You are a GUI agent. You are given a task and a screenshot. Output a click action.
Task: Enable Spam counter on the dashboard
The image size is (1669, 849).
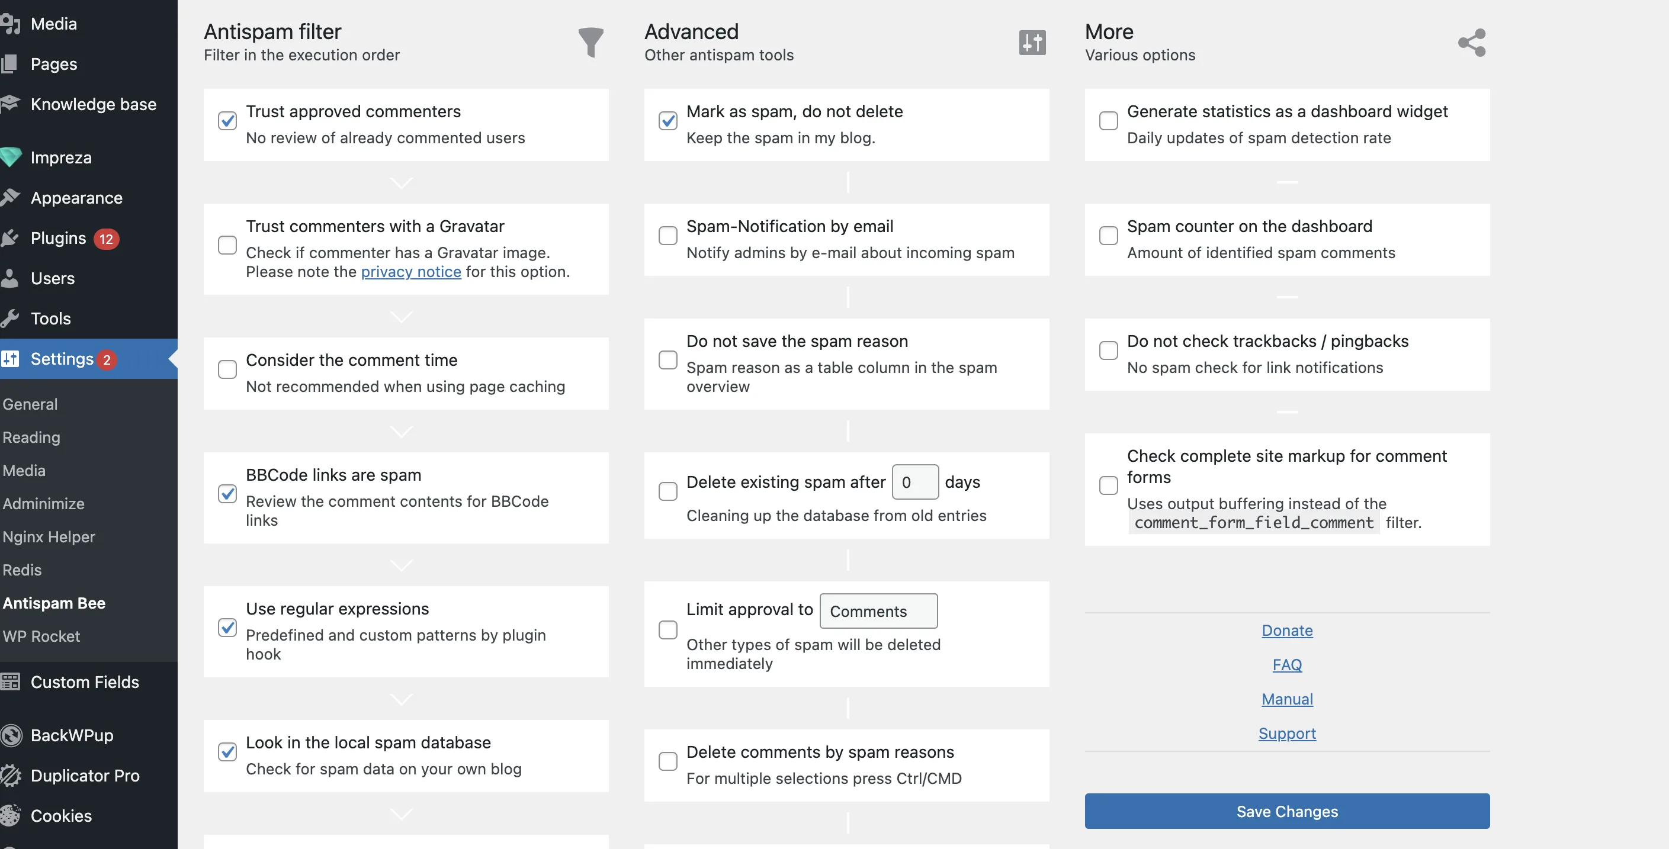point(1109,236)
